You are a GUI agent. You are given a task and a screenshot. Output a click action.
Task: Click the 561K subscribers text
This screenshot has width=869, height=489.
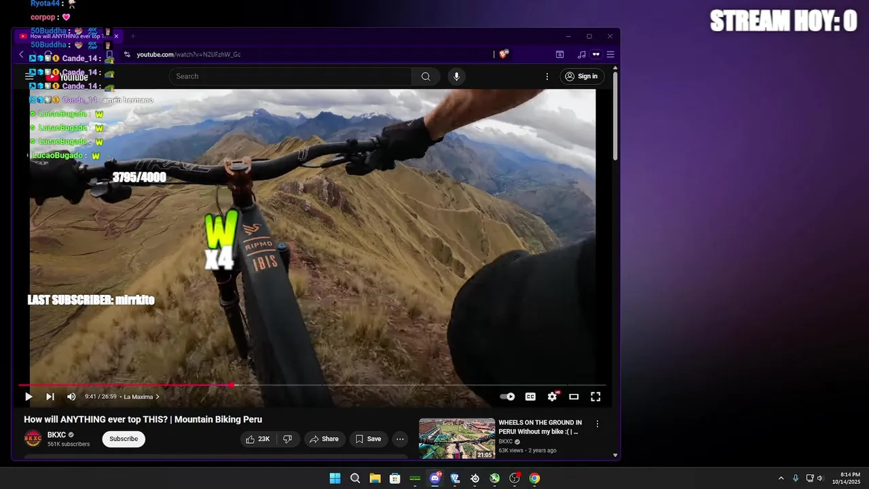click(x=69, y=444)
